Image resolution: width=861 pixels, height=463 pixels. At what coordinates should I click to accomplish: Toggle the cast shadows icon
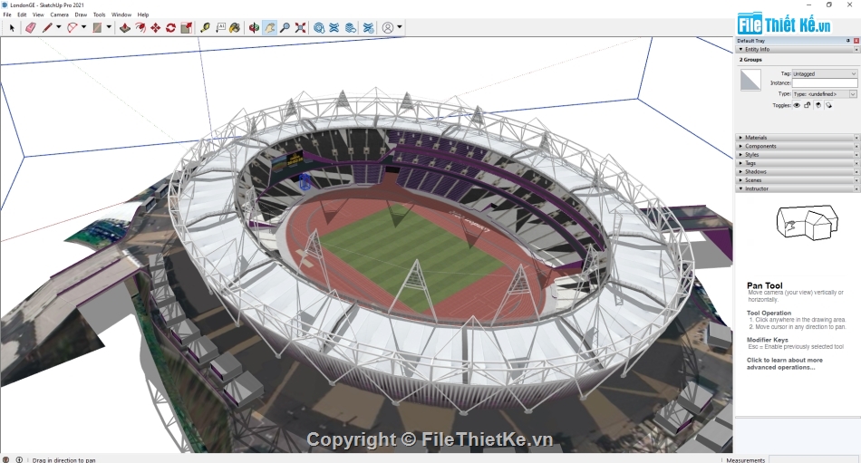pyautogui.click(x=828, y=105)
